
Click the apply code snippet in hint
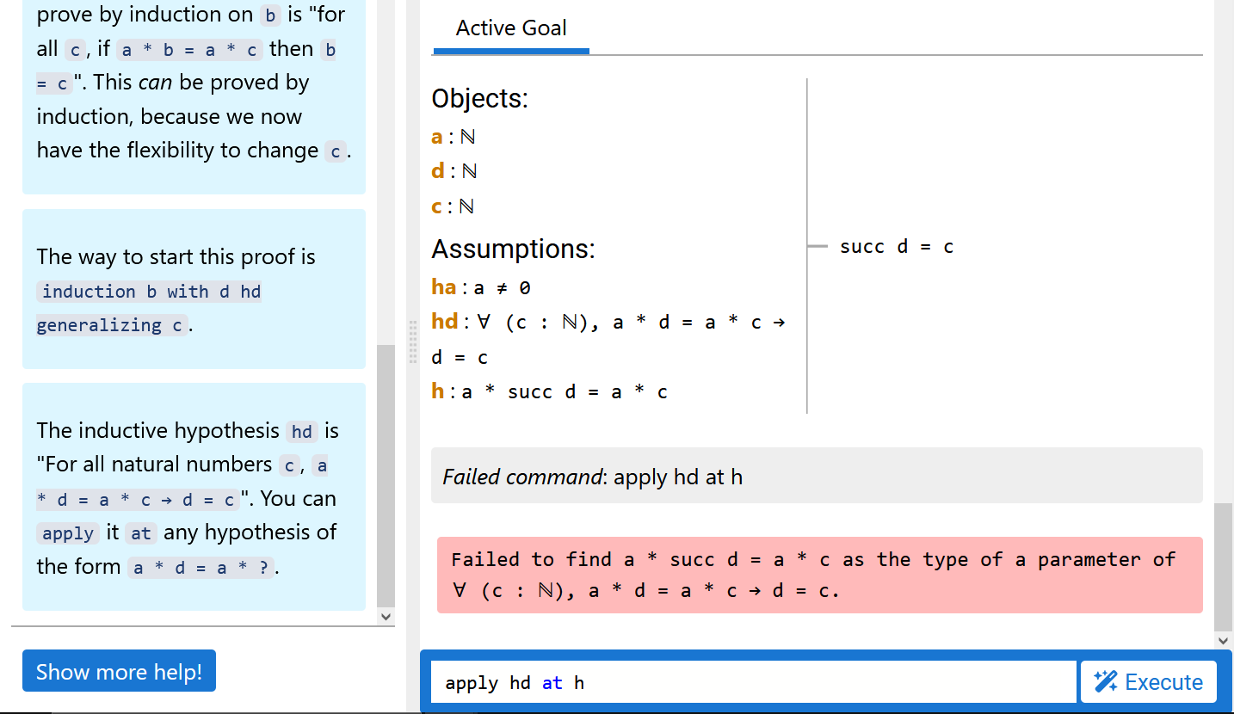pyautogui.click(x=68, y=533)
